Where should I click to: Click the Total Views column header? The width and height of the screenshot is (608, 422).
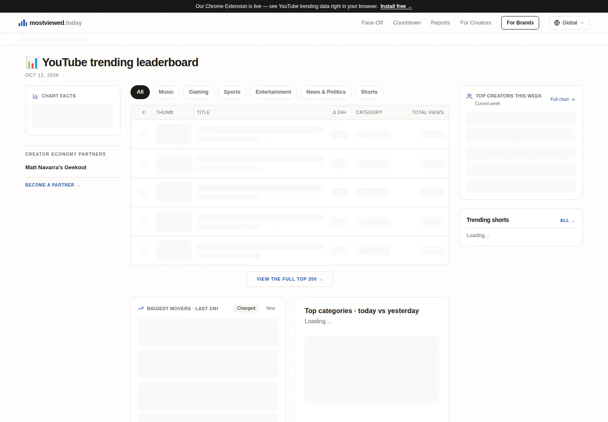point(428,113)
